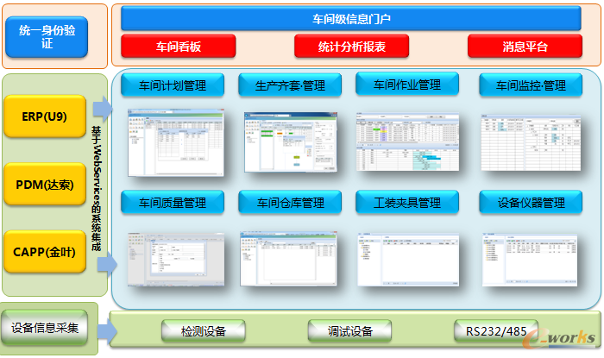Select the 检测设备 button
The width and height of the screenshot is (604, 358).
204,331
